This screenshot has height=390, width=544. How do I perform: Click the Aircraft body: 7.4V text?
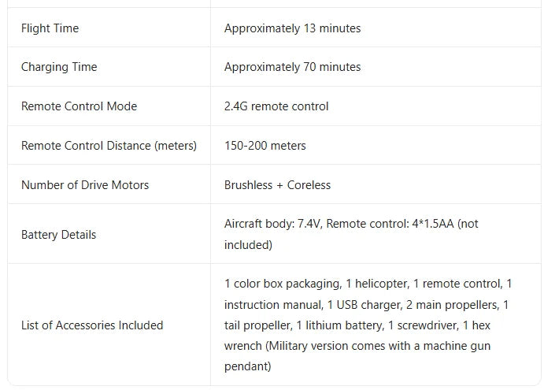pos(273,224)
